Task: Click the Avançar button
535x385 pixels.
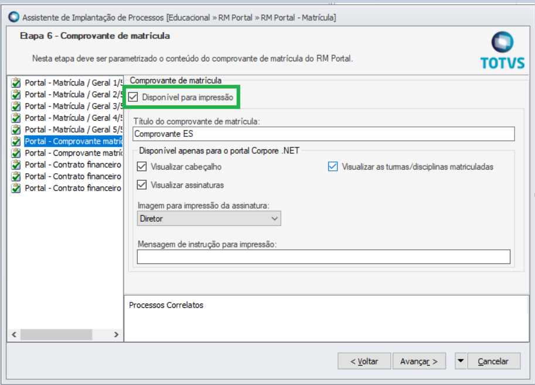Action: pos(419,361)
